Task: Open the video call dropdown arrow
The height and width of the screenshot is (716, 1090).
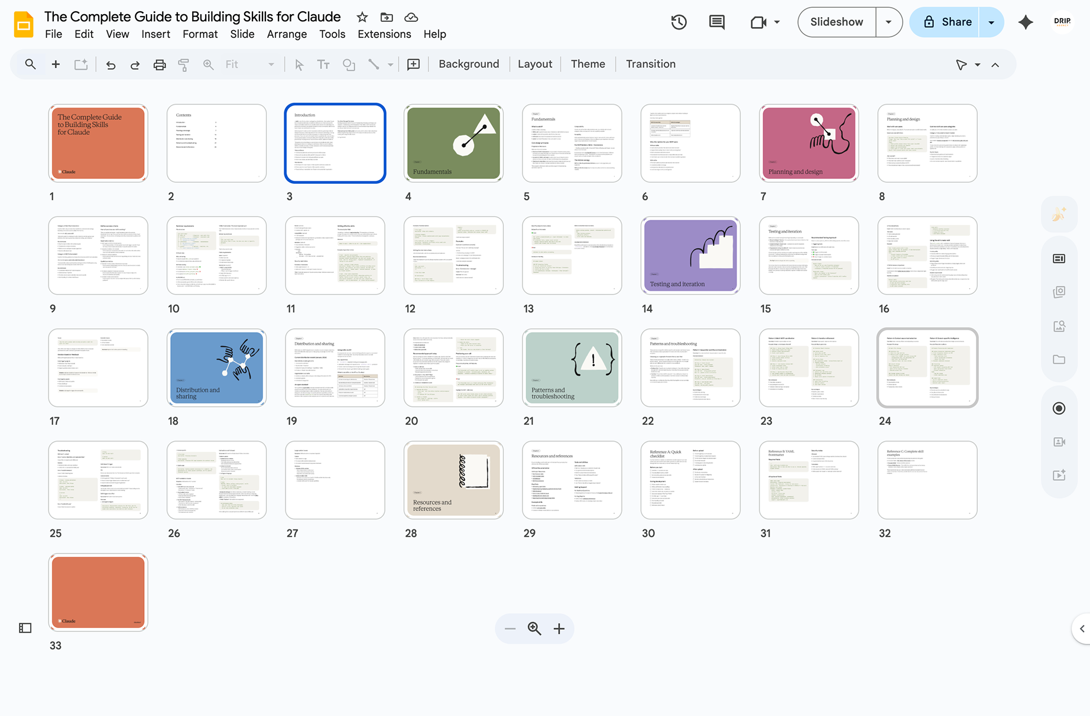Action: coord(777,22)
